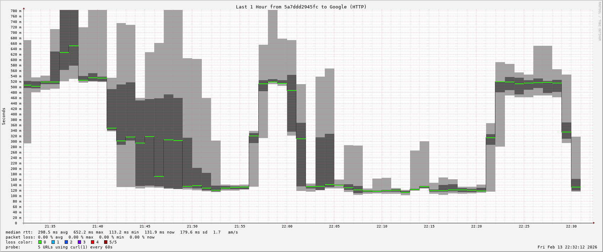The image size is (603, 252).
Task: Click the 652.2 ms max rtt value
Action: click(x=88, y=232)
